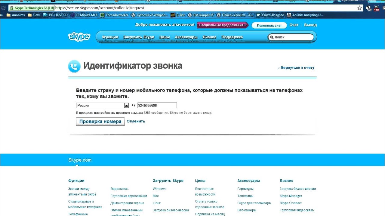Viewport: 385px width, 216px height.
Task: Click the Выход sign-out link
Action: (x=310, y=25)
